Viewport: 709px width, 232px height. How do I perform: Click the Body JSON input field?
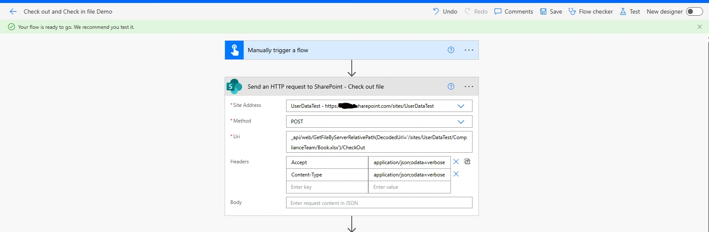(x=379, y=203)
